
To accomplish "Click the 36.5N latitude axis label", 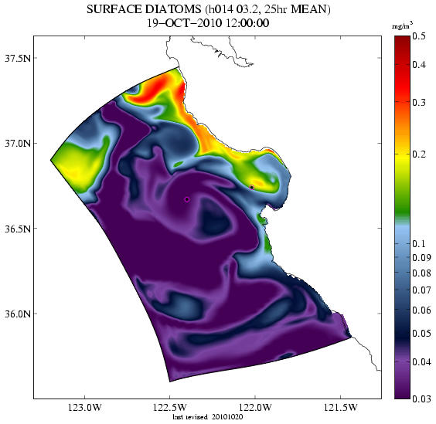I will tap(17, 229).
